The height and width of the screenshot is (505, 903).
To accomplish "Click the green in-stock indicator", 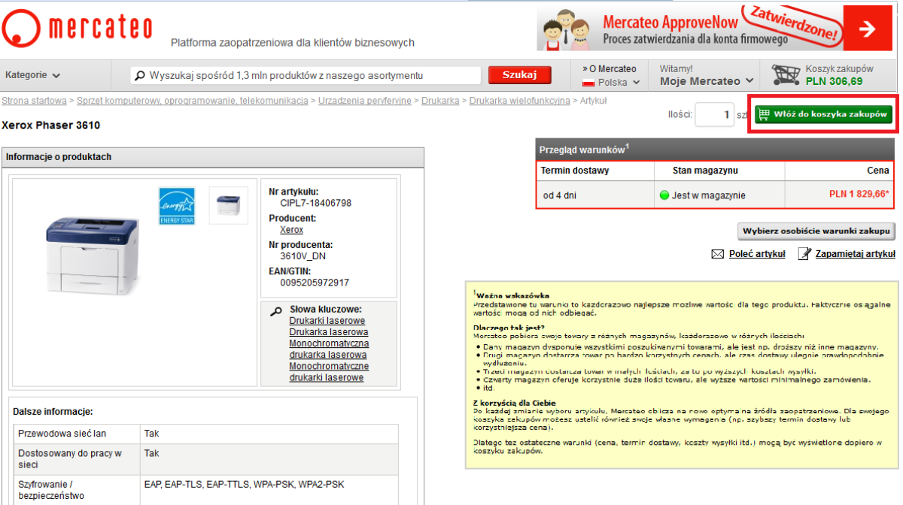I will 664,195.
